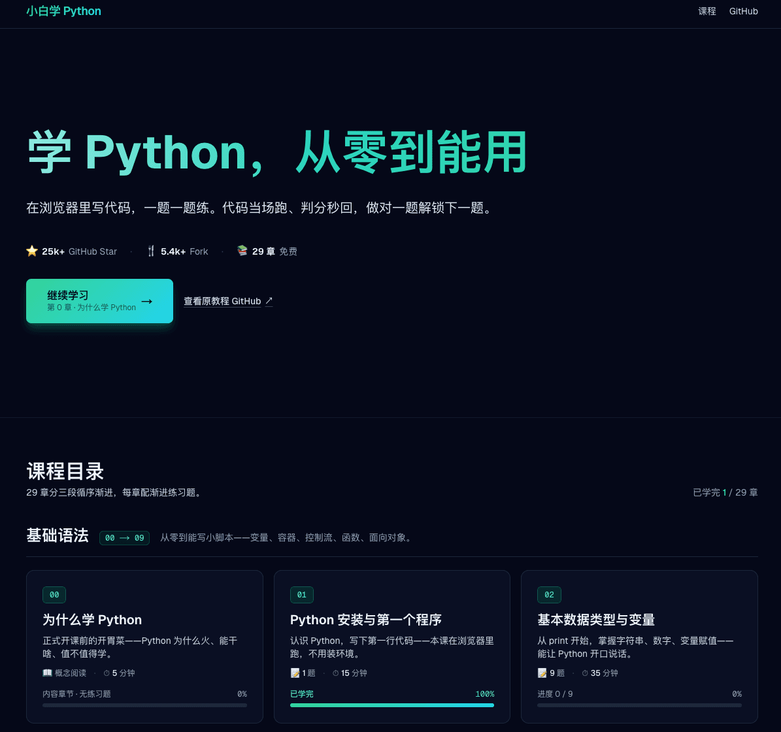Click the main heading 学 Python，从零到能用

277,151
